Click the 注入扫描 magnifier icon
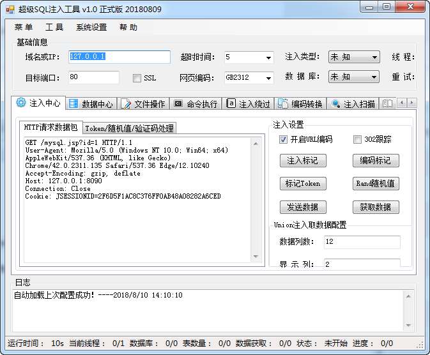430x355 pixels. tap(335, 104)
